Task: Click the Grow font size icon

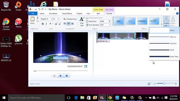Action: coord(56,24)
